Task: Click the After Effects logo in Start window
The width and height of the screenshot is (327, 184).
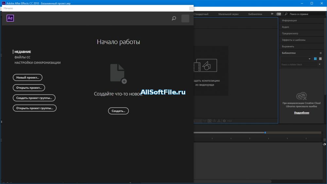Action: (10, 18)
